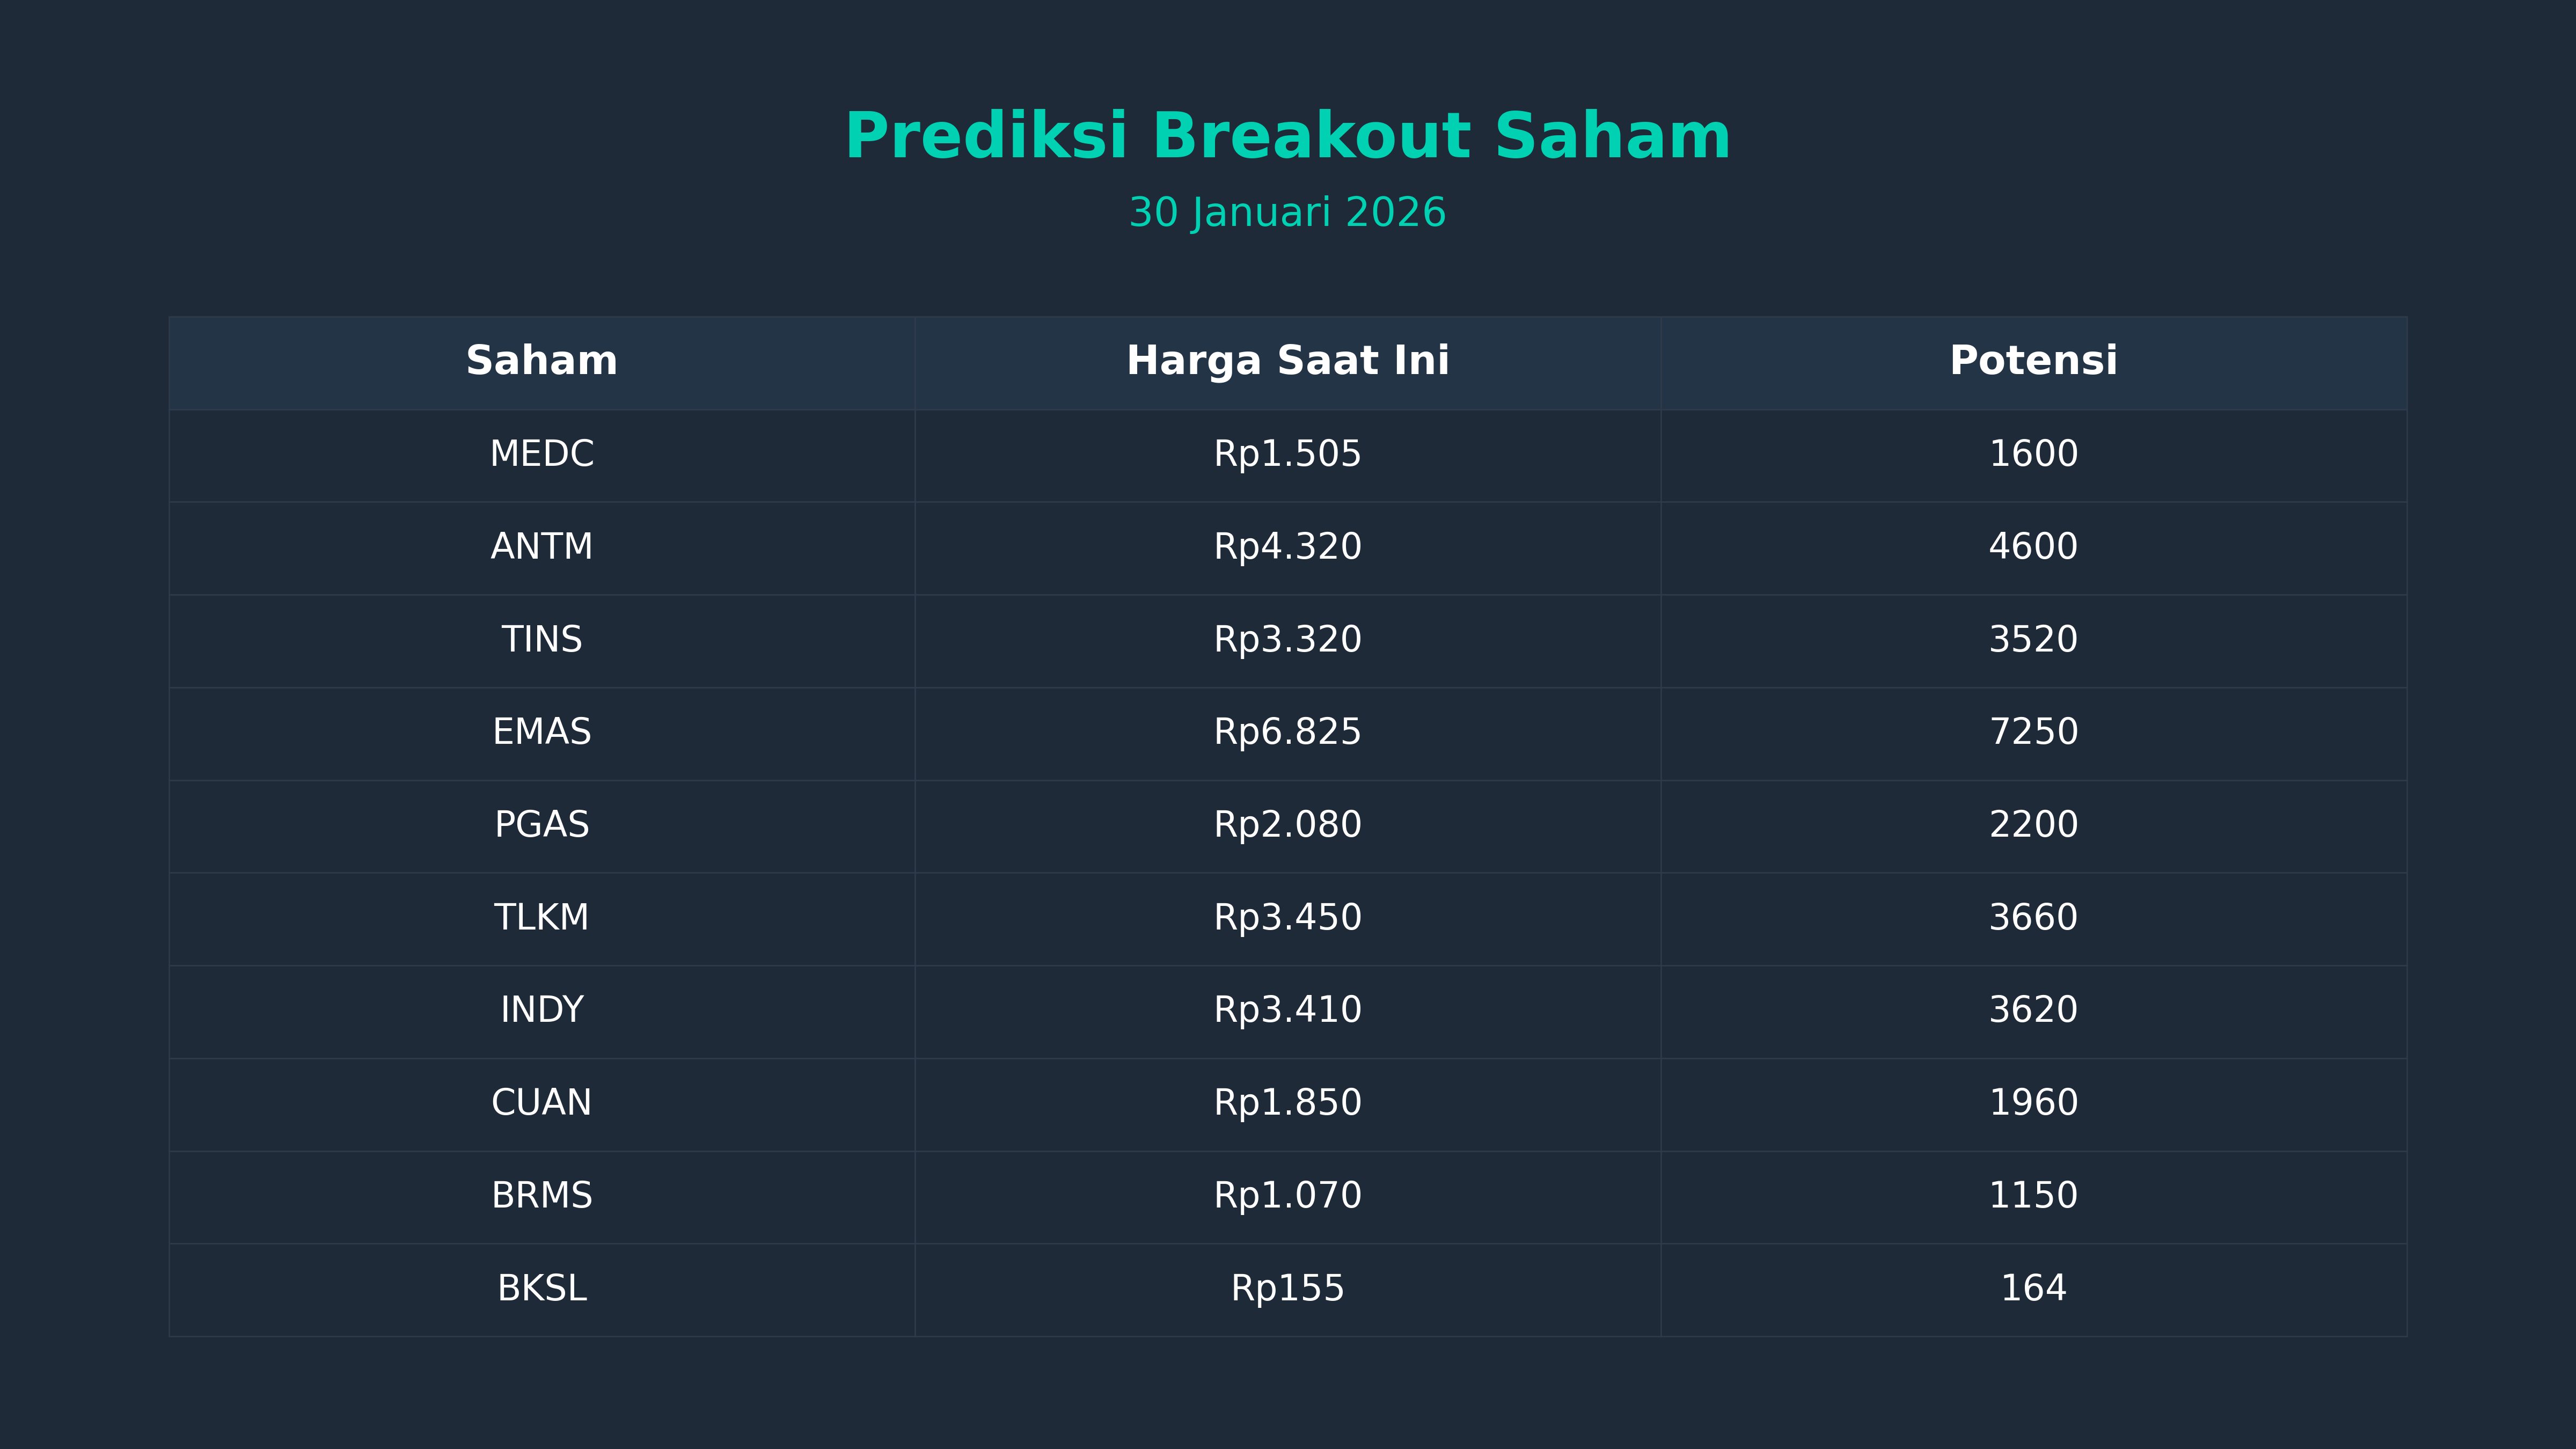Select the INDY stock cell
2576x1449 pixels.
click(x=541, y=1010)
